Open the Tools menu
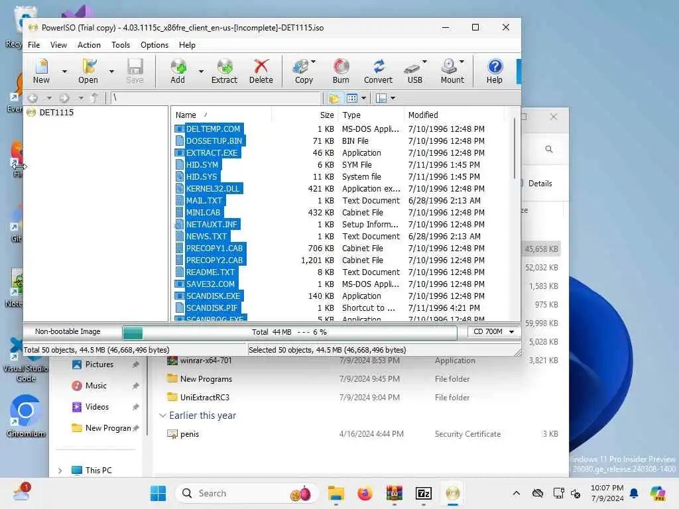679x509 pixels. 121,45
